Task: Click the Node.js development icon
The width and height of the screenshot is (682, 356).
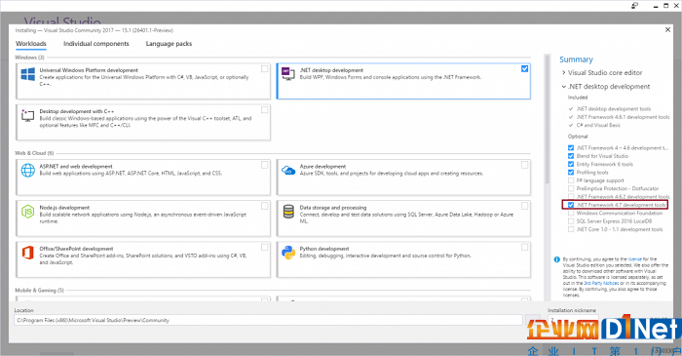Action: click(28, 212)
